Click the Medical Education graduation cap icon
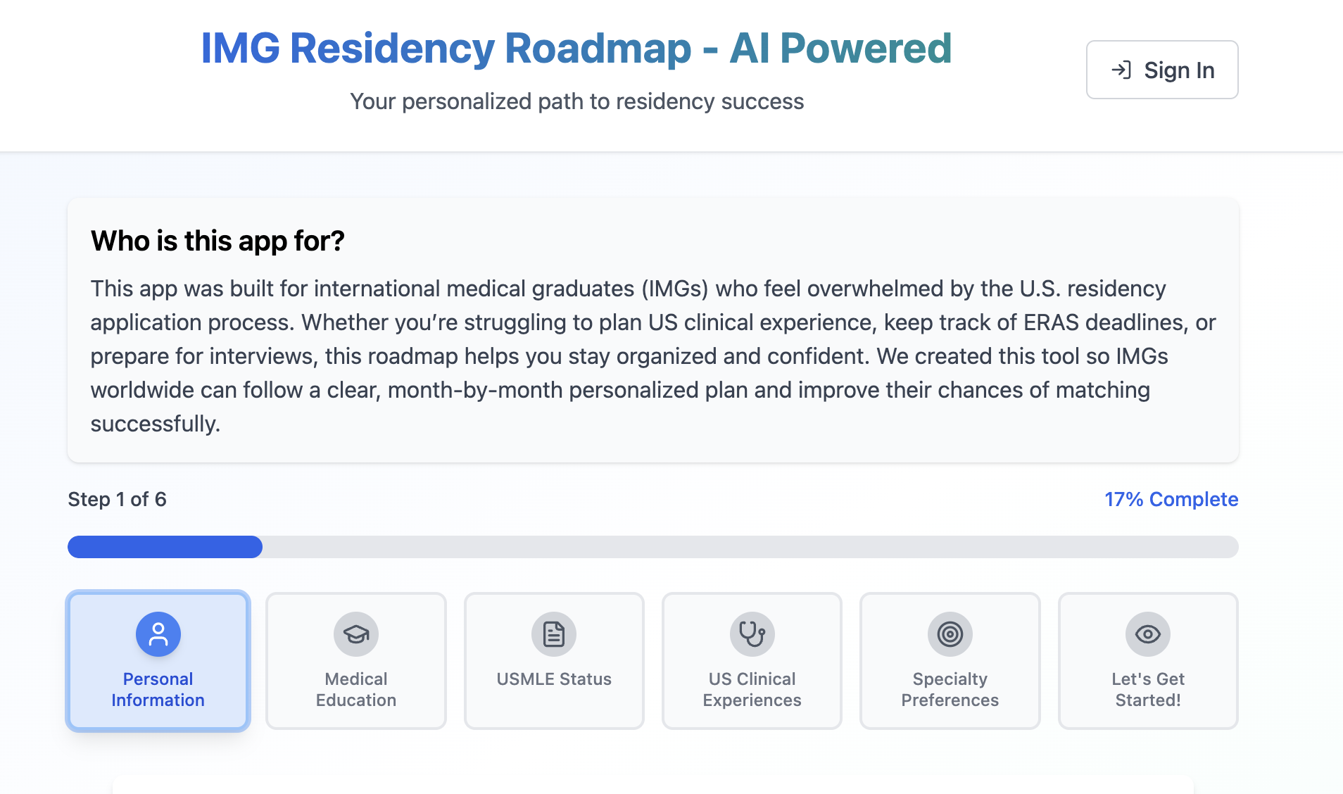Viewport: 1343px width, 794px height. click(355, 634)
